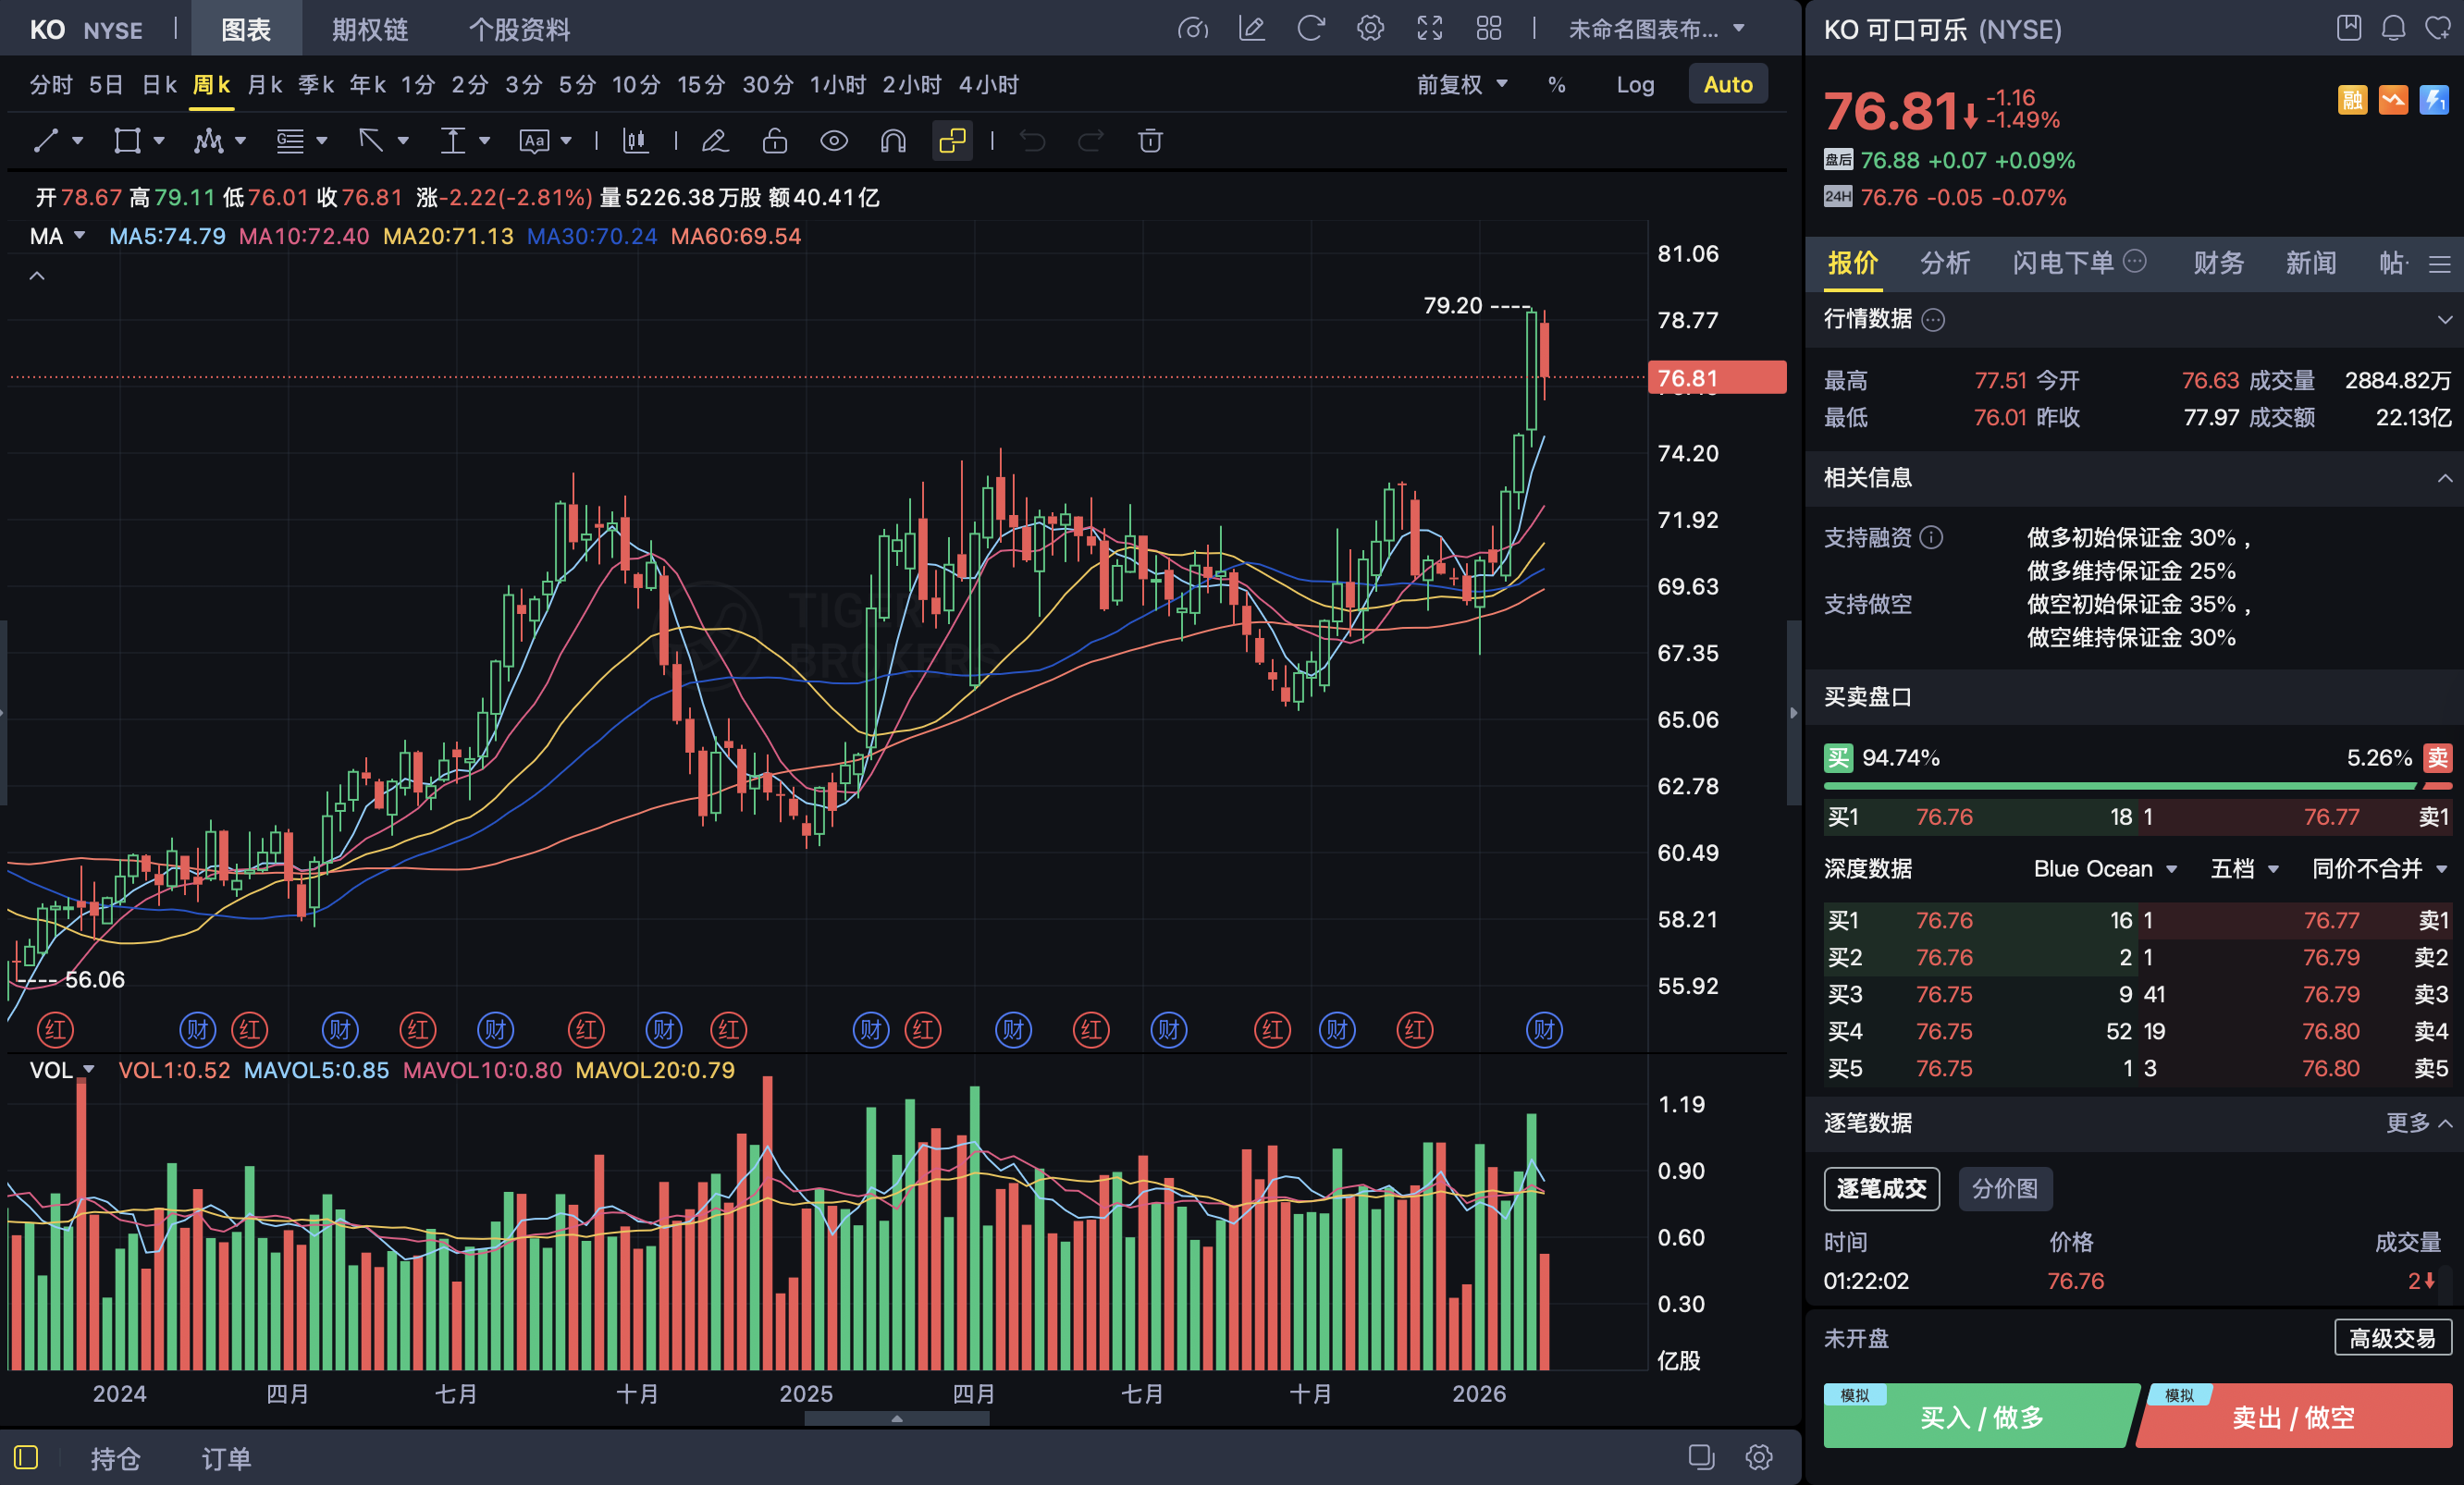Click the 买入 / 做多 button
Screen dimensions: 2464x1485
[1980, 1417]
